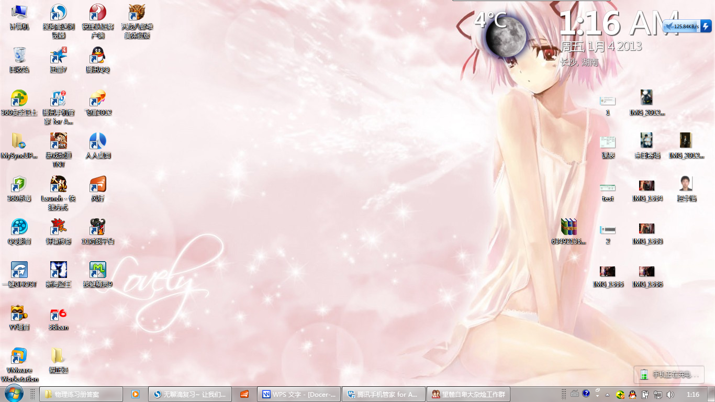The width and height of the screenshot is (715, 402).
Task: Expand hidden system tray icons arrow
Action: 607,394
